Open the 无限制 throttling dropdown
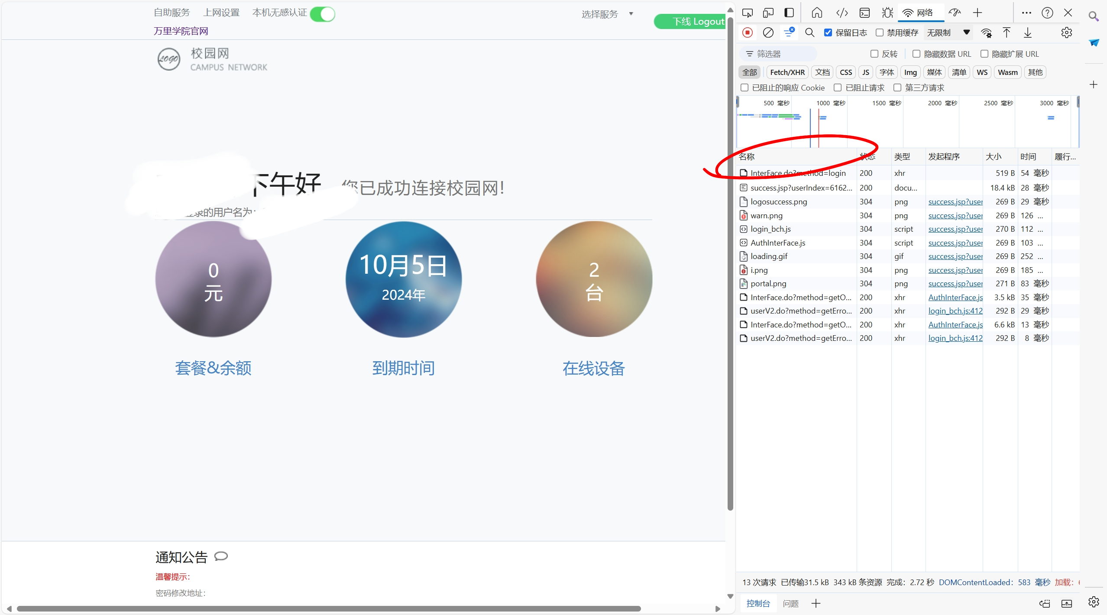1107x615 pixels. coord(948,32)
